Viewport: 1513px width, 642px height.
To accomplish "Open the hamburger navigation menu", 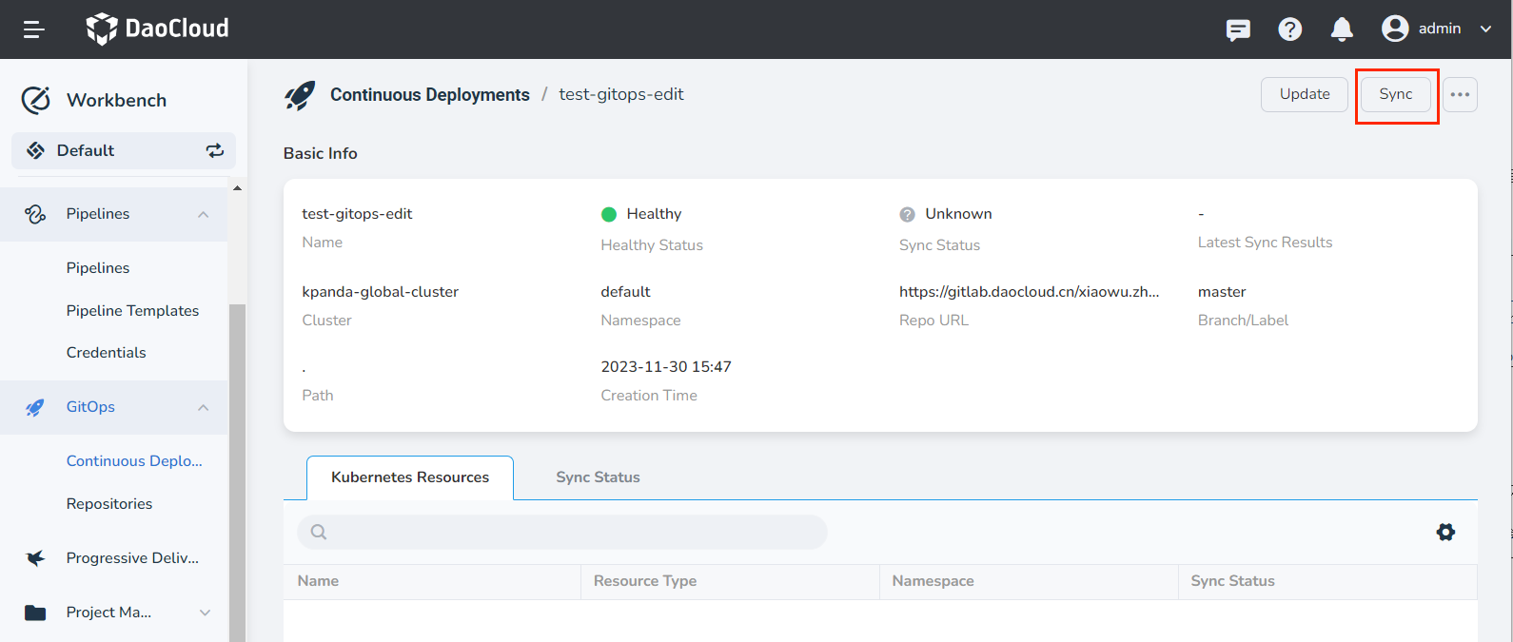I will click(34, 29).
